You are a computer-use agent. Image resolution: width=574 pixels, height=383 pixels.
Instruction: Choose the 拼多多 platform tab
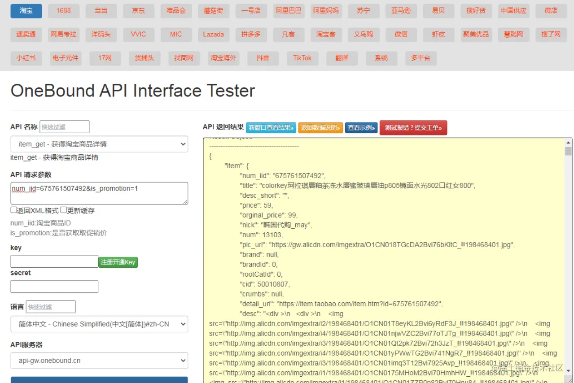[x=251, y=34]
